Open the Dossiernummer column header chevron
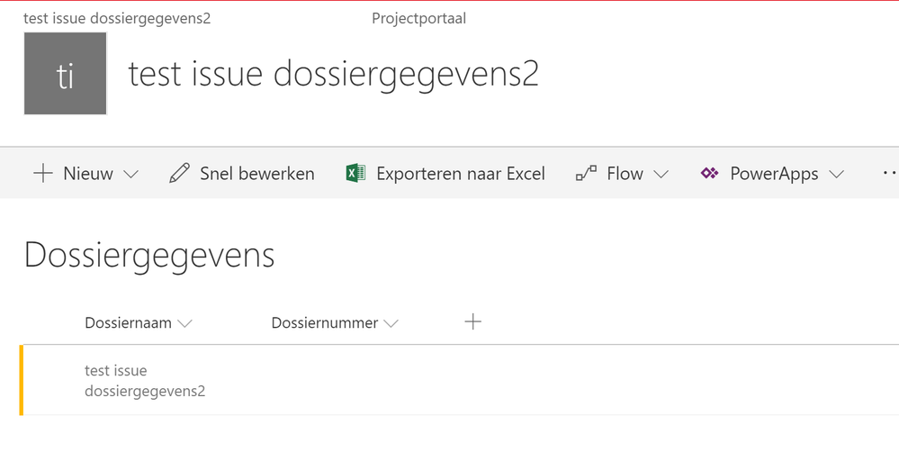The height and width of the screenshot is (452, 899). (391, 323)
